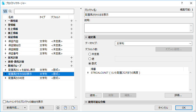Select the 値 radio button
Screen dimensions: 196x112
pos(90,59)
